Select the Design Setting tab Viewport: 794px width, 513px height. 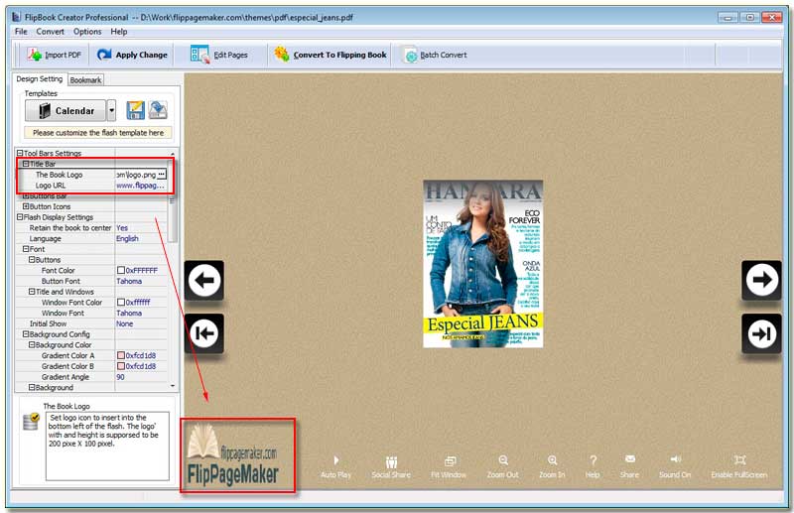pos(39,79)
